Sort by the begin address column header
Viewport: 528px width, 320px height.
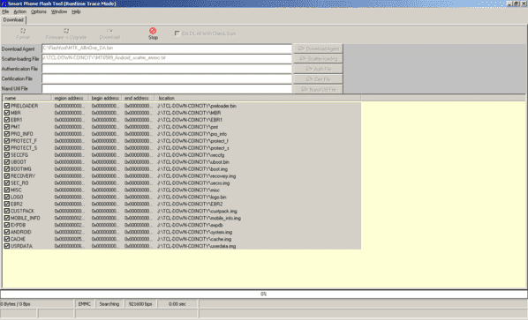[x=105, y=98]
